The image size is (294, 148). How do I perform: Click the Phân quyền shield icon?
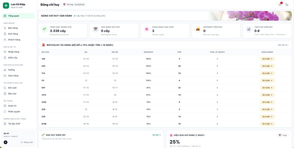(5, 112)
